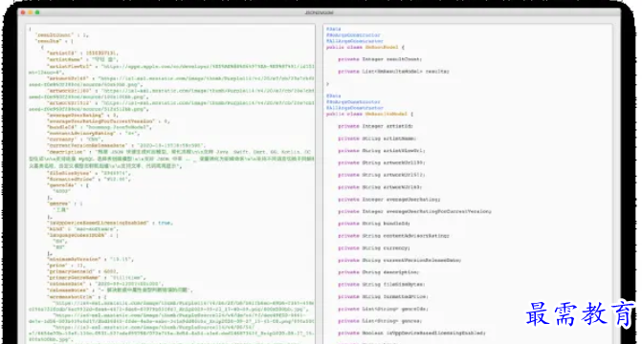Click the "minimumOsVersion" JSON line

pos(91,259)
